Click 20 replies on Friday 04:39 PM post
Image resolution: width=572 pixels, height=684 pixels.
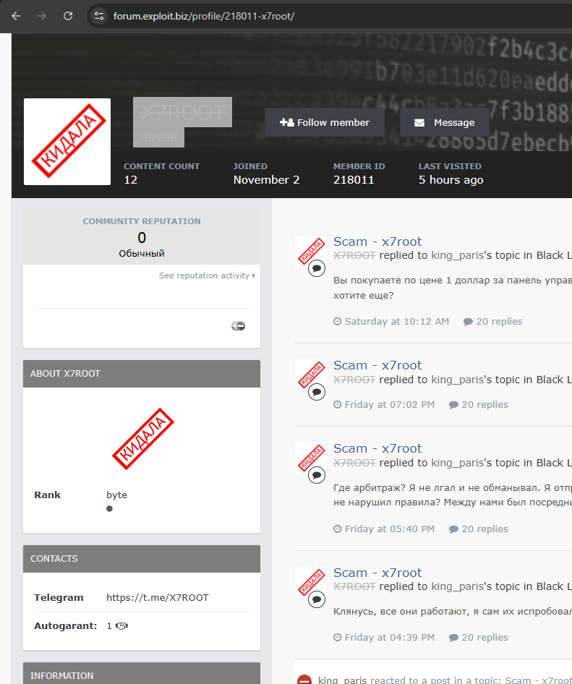tap(479, 637)
